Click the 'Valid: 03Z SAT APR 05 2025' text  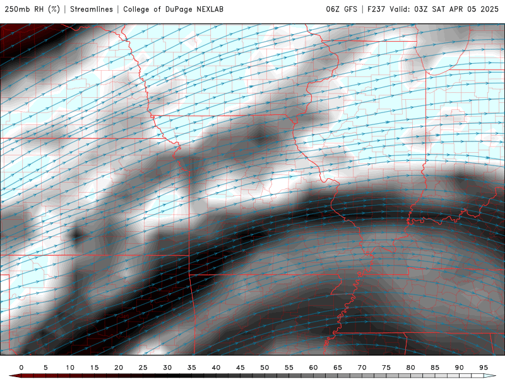444,9
